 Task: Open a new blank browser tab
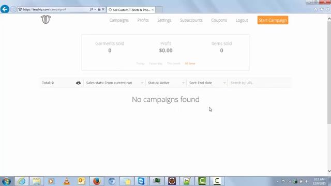click(159, 10)
